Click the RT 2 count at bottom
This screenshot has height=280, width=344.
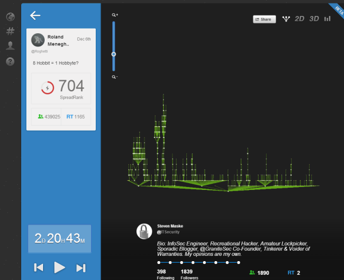click(294, 273)
